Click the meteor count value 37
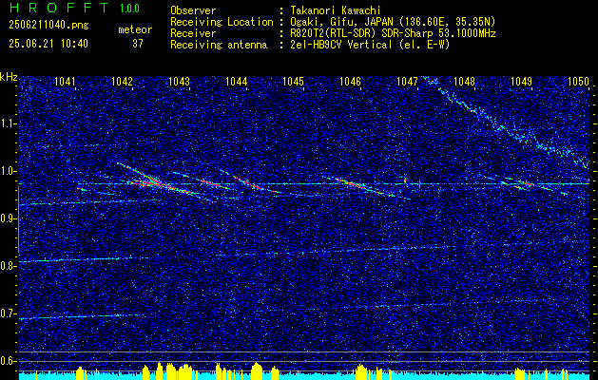The height and width of the screenshot is (380, 598). 138,44
